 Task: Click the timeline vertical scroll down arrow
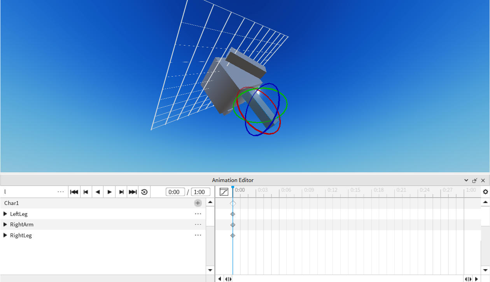click(485, 270)
